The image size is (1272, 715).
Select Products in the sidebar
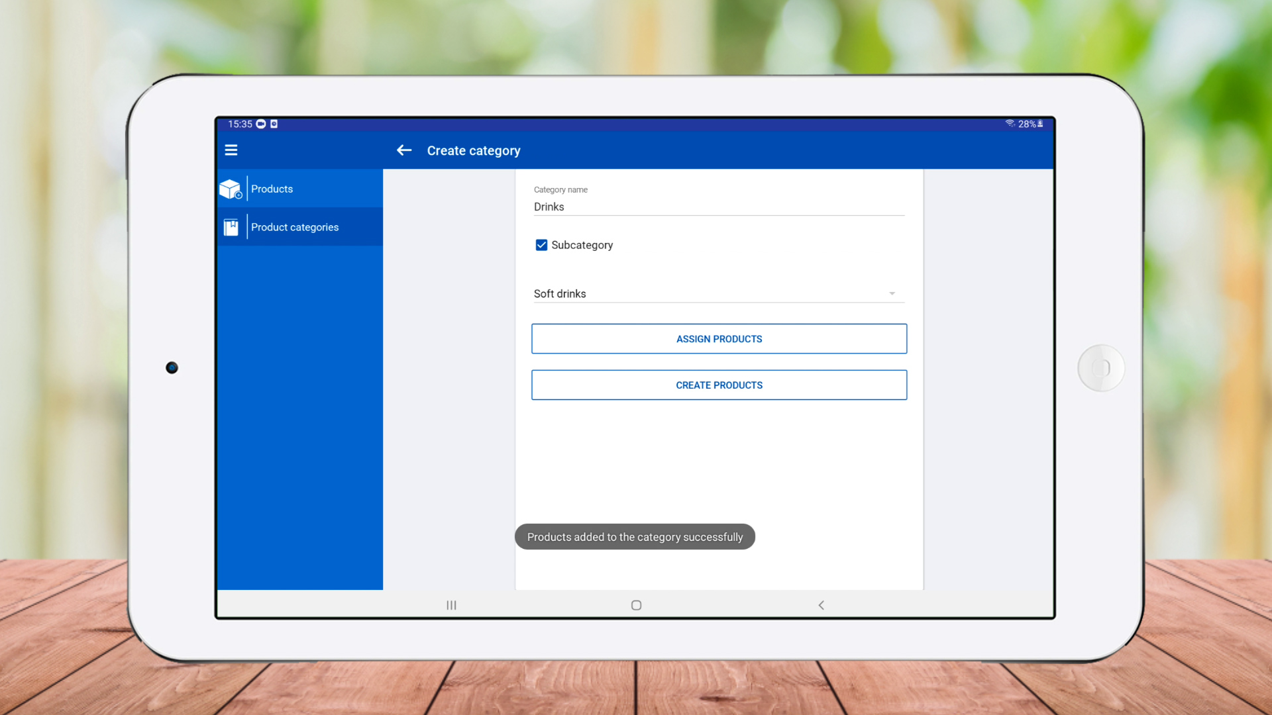pyautogui.click(x=272, y=189)
